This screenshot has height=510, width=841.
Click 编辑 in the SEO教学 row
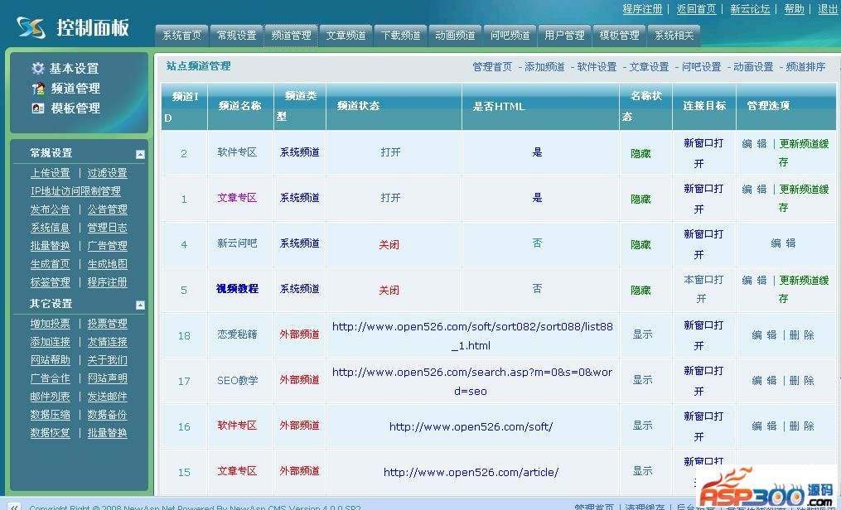[x=764, y=380]
